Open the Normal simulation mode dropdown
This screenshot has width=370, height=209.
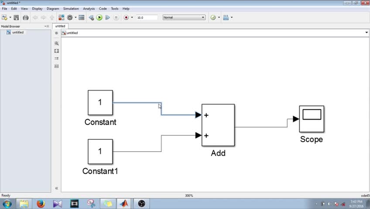[184, 17]
